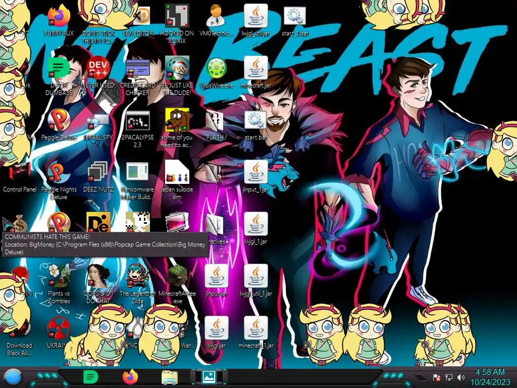Open 2PACALYPSE 2.3 command prompt icon
Viewport: 517px width, 388px height.
[x=137, y=120]
